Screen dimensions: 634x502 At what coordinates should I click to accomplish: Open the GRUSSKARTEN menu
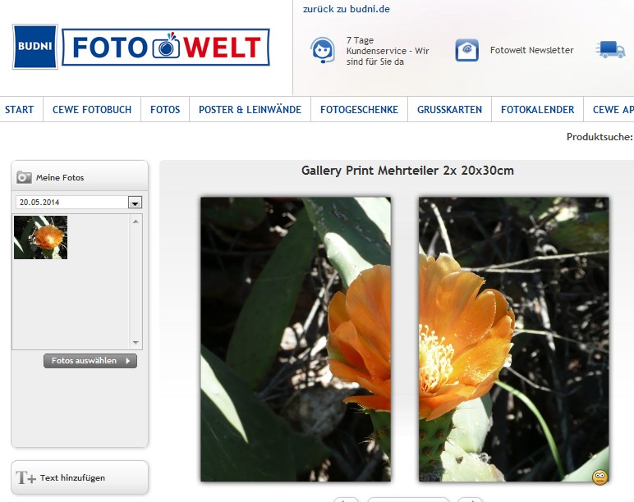449,109
